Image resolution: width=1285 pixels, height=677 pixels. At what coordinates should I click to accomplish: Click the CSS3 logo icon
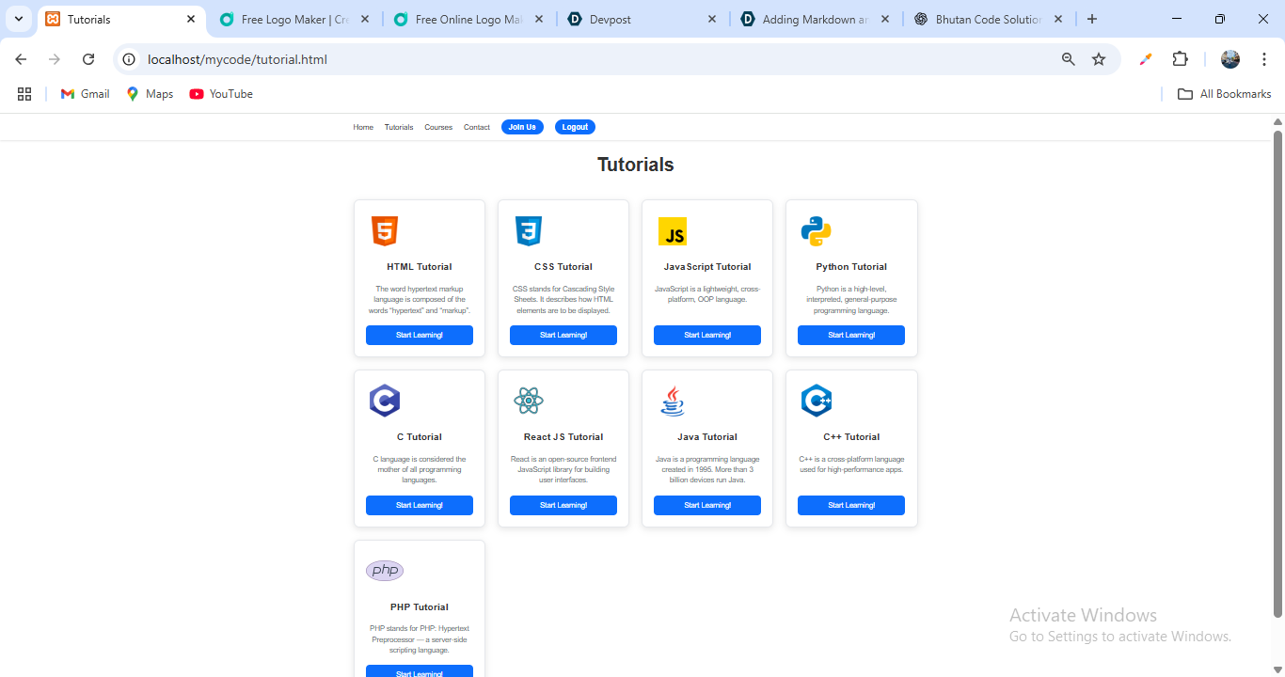(x=529, y=231)
